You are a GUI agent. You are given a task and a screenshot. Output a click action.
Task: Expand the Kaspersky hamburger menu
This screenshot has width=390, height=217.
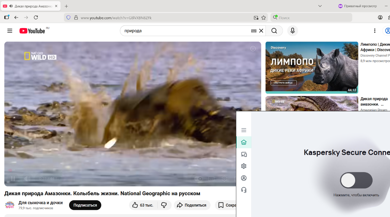click(244, 130)
